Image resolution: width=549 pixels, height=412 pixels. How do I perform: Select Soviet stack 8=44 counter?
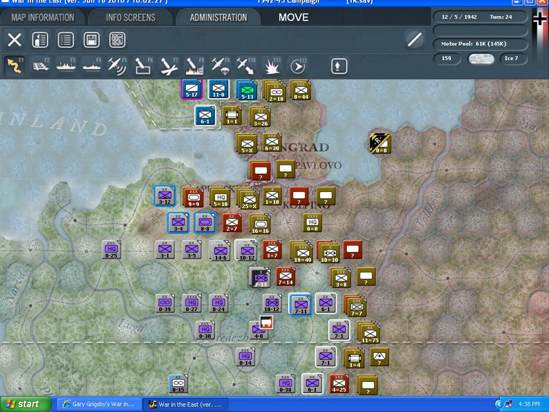tap(301, 90)
